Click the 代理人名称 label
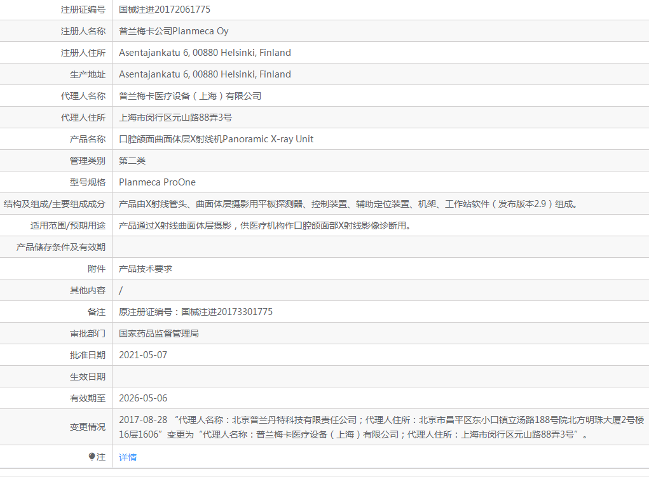This screenshot has width=649, height=477. coord(83,96)
